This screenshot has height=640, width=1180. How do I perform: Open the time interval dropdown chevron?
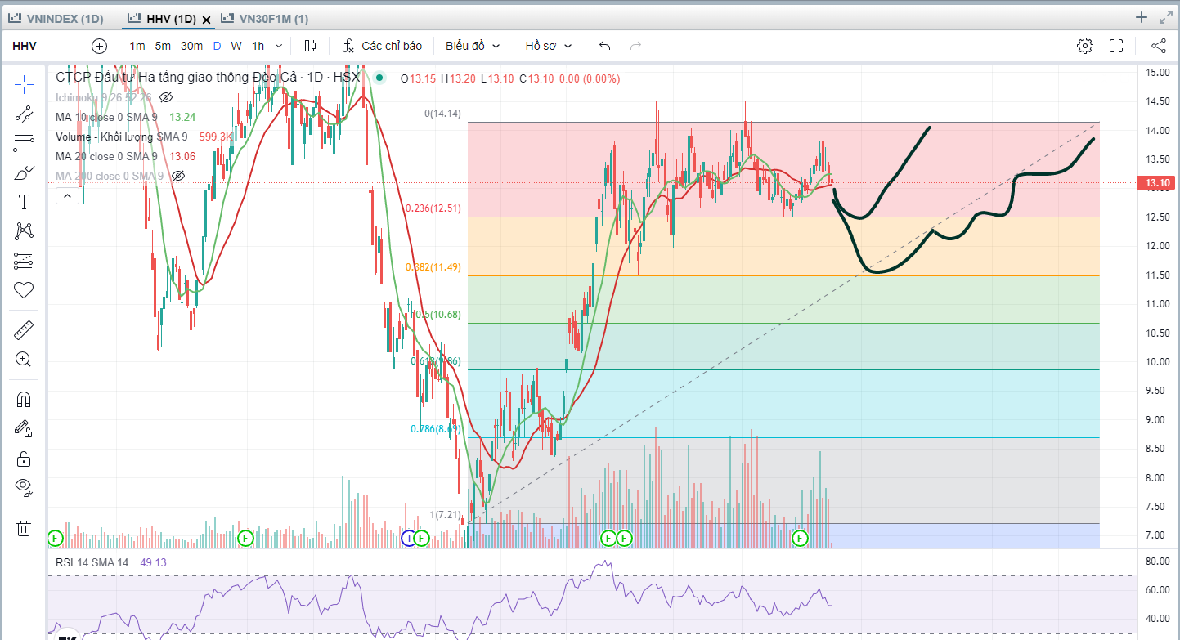click(279, 46)
